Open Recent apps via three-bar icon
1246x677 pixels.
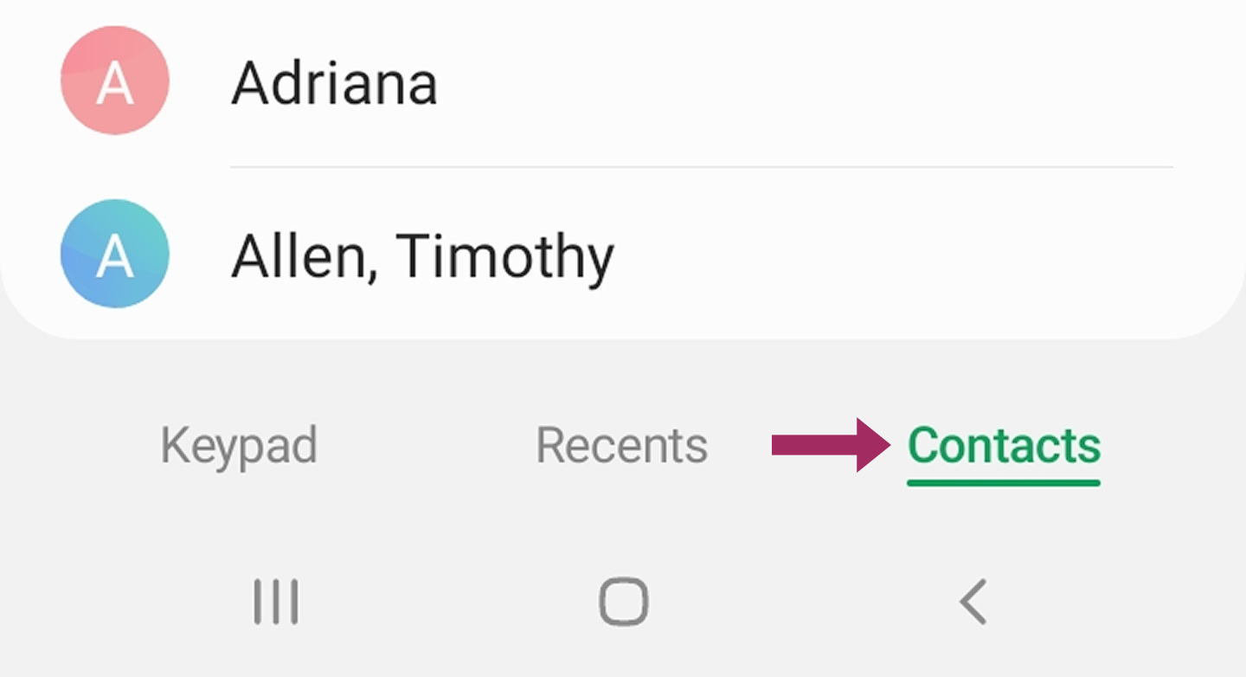tap(276, 602)
